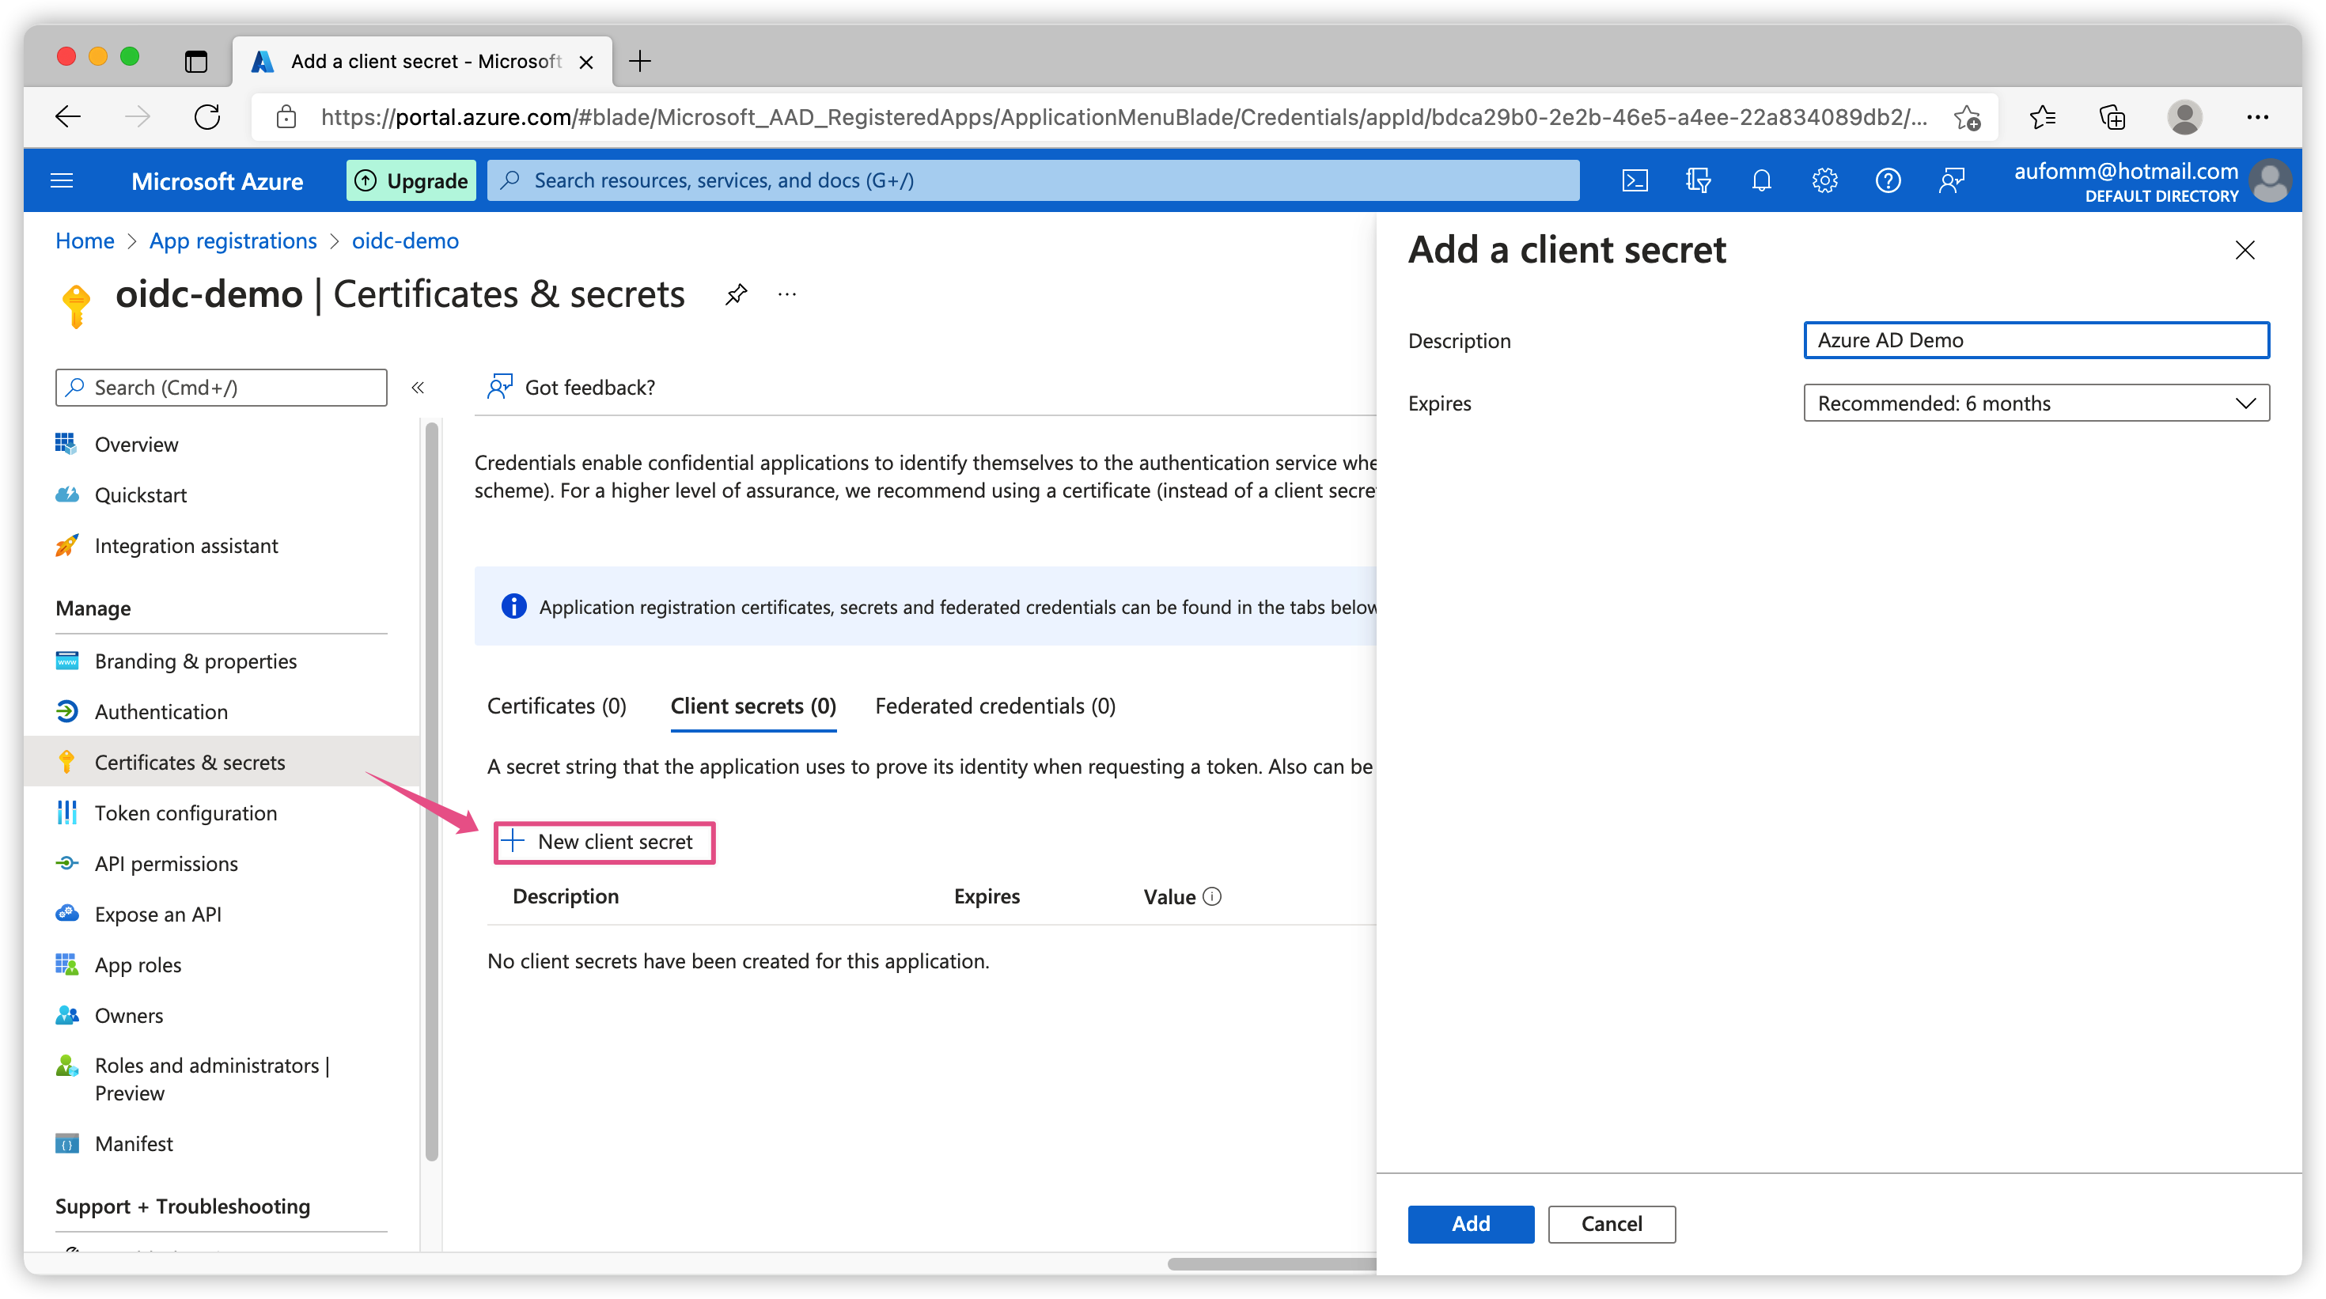Image resolution: width=2326 pixels, height=1299 pixels.
Task: Switch to the Certificates (0) tab
Action: [x=556, y=706]
